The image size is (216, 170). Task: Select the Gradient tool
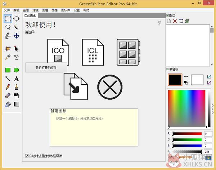tap(17, 104)
